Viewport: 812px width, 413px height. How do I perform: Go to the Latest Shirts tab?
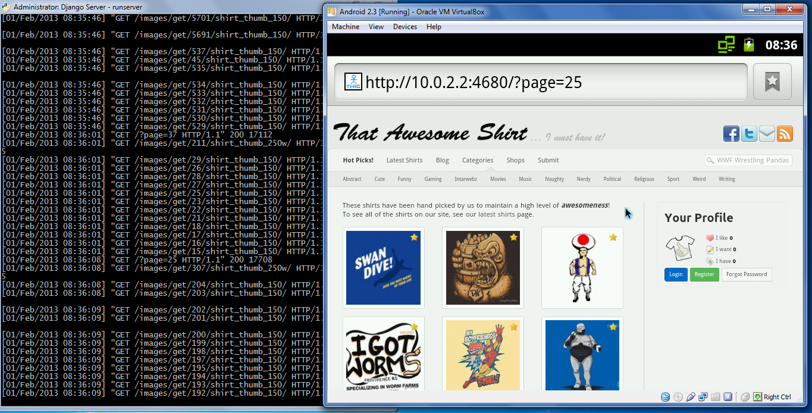(405, 160)
